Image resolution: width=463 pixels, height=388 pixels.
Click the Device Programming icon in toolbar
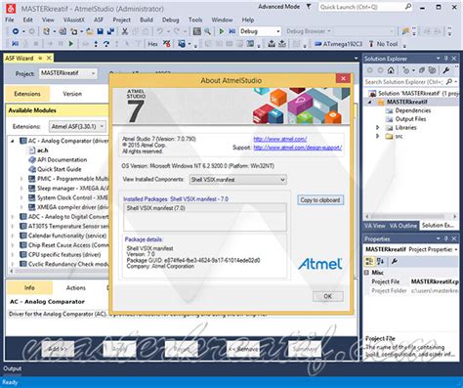pyautogui.click(x=272, y=44)
